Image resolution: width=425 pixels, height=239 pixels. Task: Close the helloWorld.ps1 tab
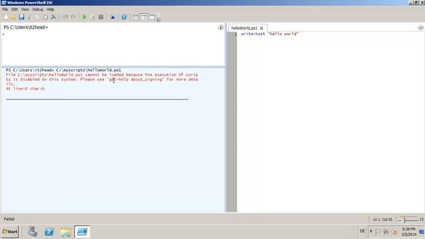pyautogui.click(x=262, y=28)
